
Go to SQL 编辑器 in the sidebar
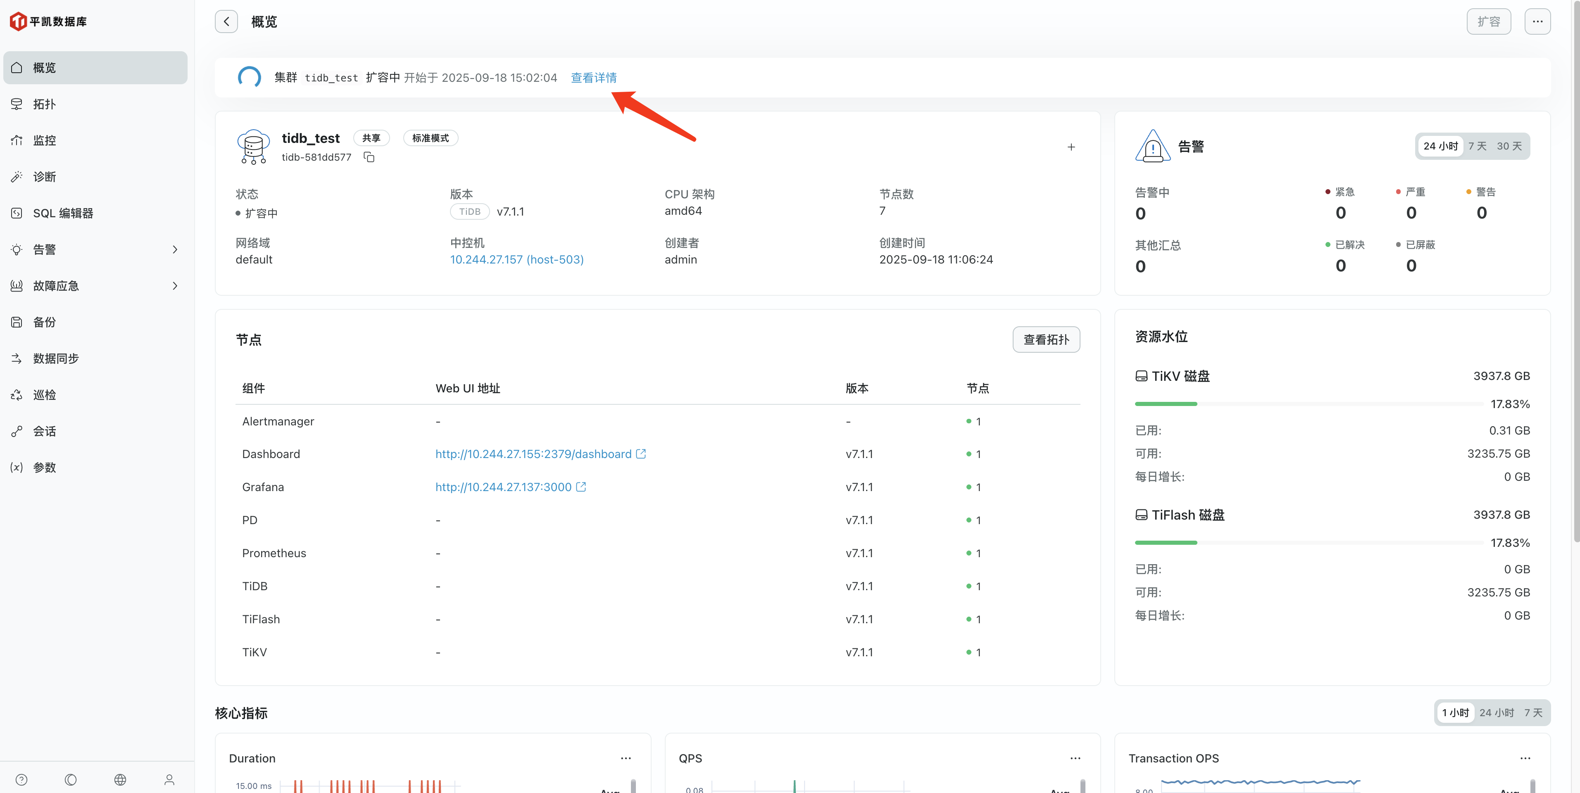click(62, 213)
